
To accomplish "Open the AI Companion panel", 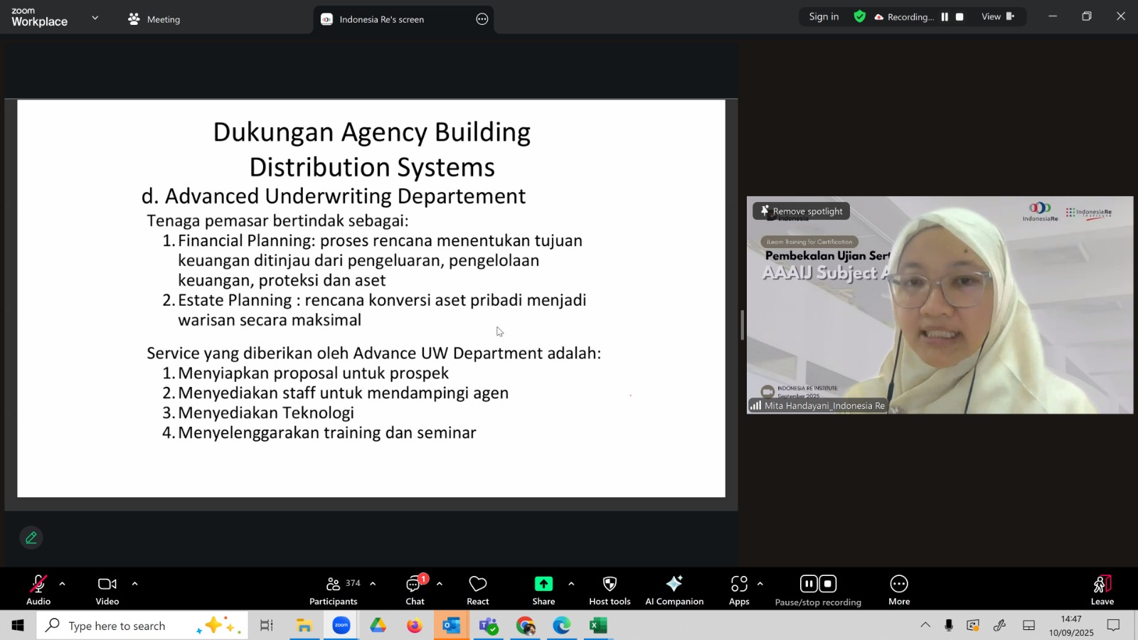I will click(674, 590).
